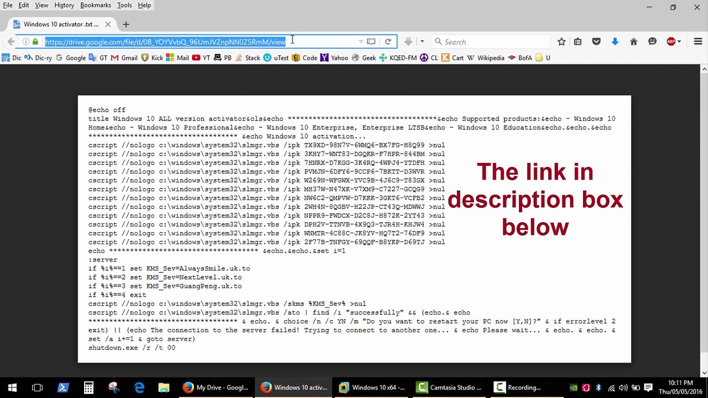This screenshot has height=398, width=708.
Task: Open Calculator from the taskbar
Action: click(88, 387)
